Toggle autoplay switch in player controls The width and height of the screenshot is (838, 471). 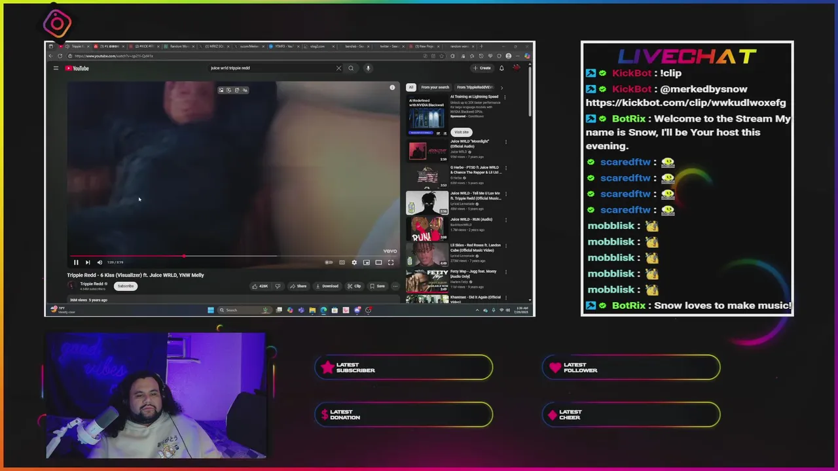coord(329,262)
